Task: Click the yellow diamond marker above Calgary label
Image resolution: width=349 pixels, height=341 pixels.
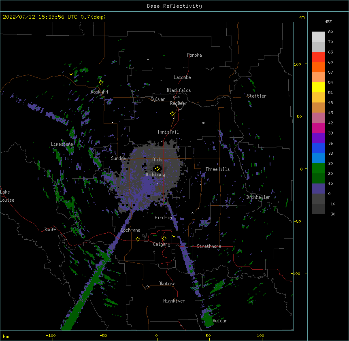Action: pyautogui.click(x=164, y=239)
